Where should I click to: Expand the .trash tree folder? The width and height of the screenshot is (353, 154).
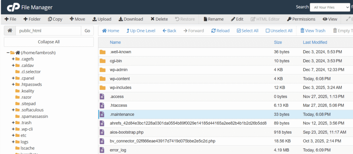pyautogui.click(x=13, y=123)
